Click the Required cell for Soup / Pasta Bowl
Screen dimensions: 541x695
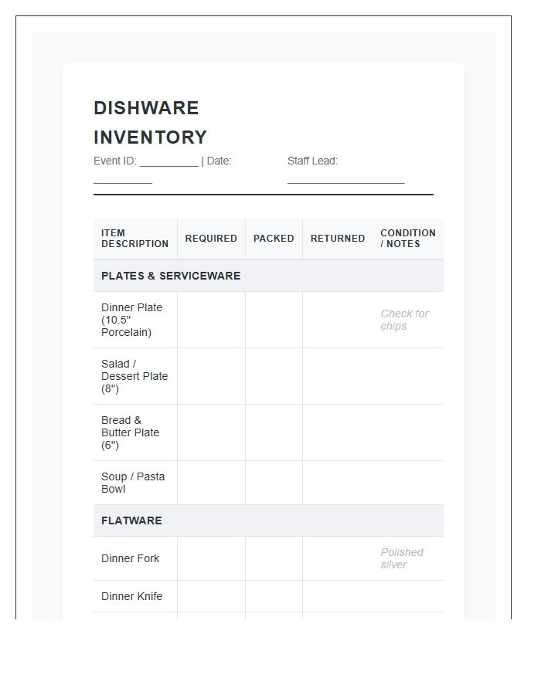(x=211, y=483)
